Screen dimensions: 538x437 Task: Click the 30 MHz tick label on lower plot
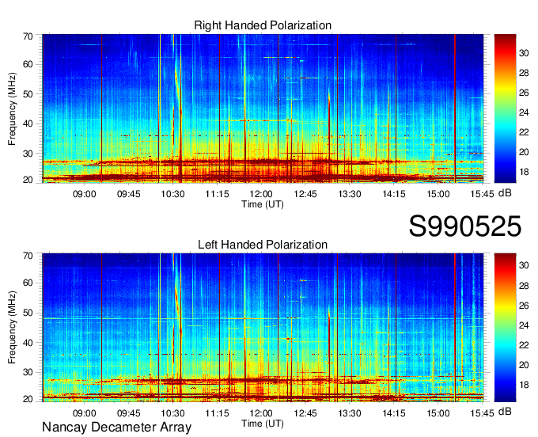tap(28, 372)
